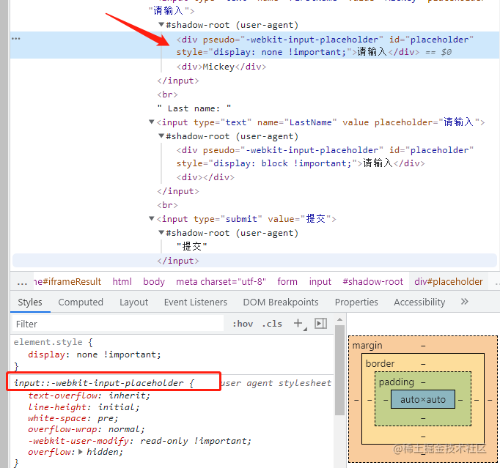Collapse the first #shadow-root user-agent node
The height and width of the screenshot is (468, 500).
161,24
